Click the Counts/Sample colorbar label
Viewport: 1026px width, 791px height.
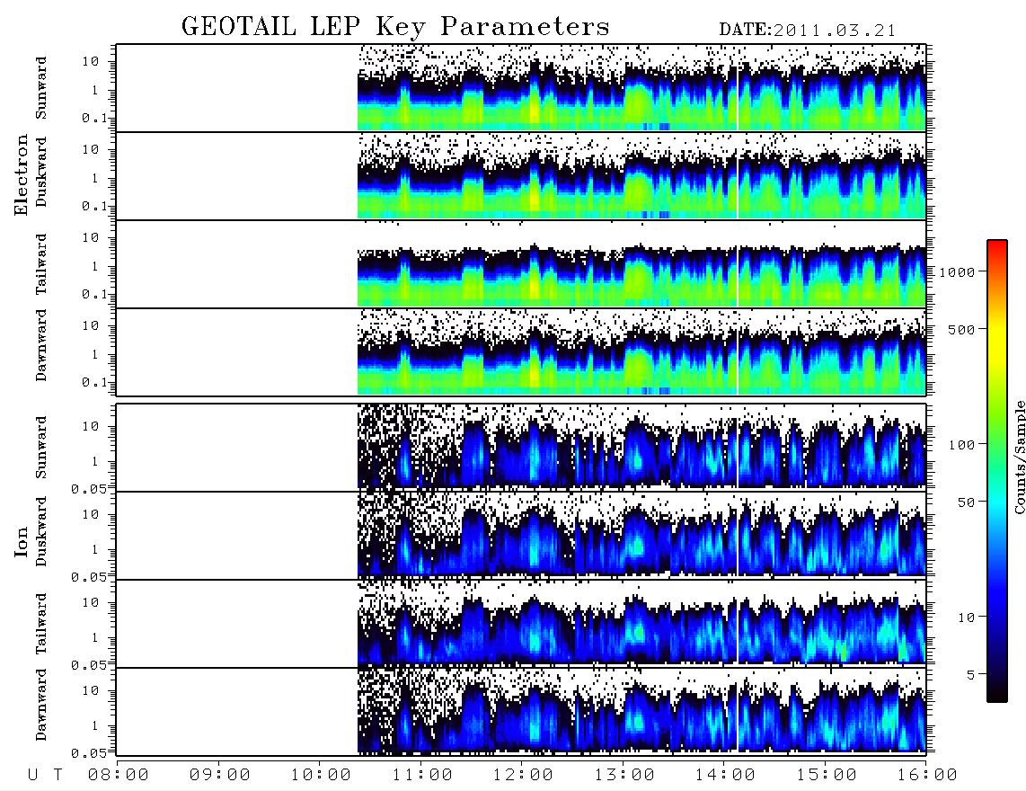click(1019, 457)
